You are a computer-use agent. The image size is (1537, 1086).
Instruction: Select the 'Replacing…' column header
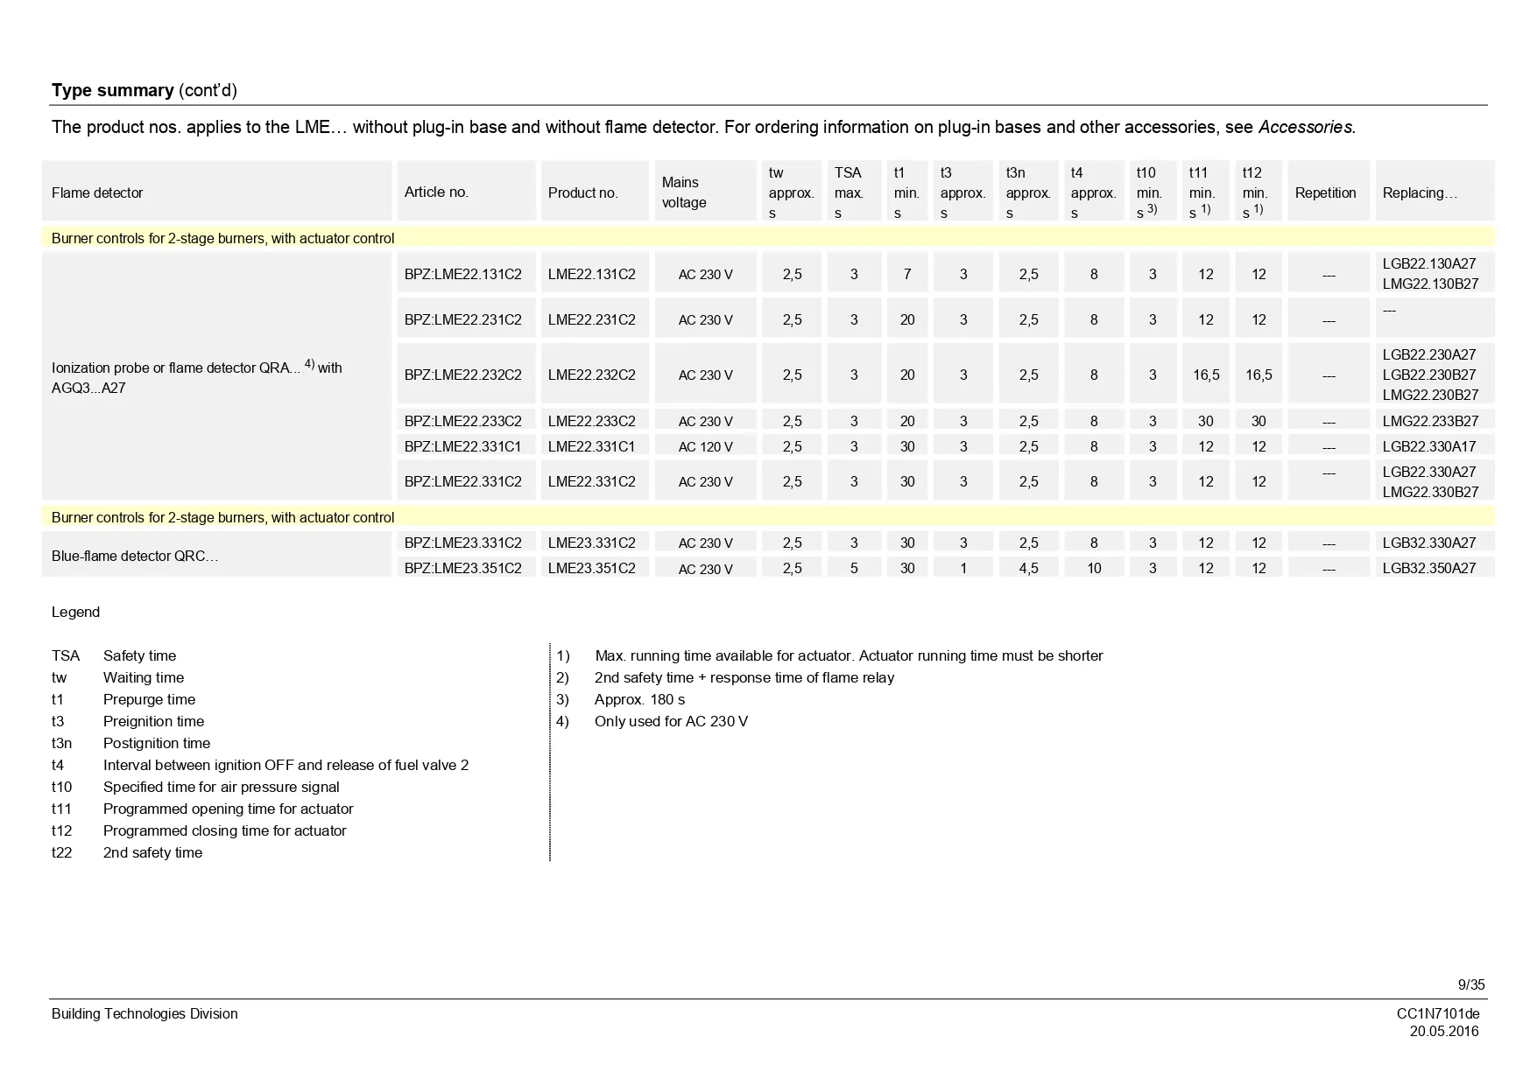point(1420,193)
